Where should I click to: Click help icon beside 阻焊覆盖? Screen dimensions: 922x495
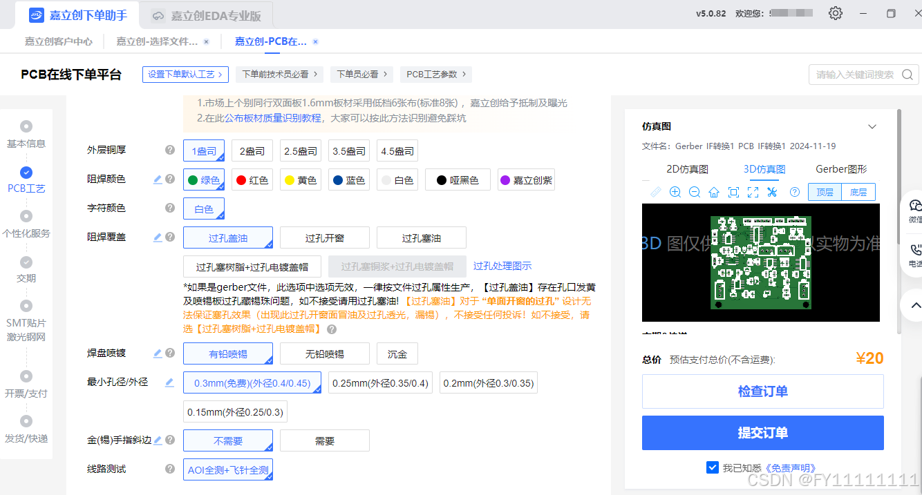pos(169,237)
